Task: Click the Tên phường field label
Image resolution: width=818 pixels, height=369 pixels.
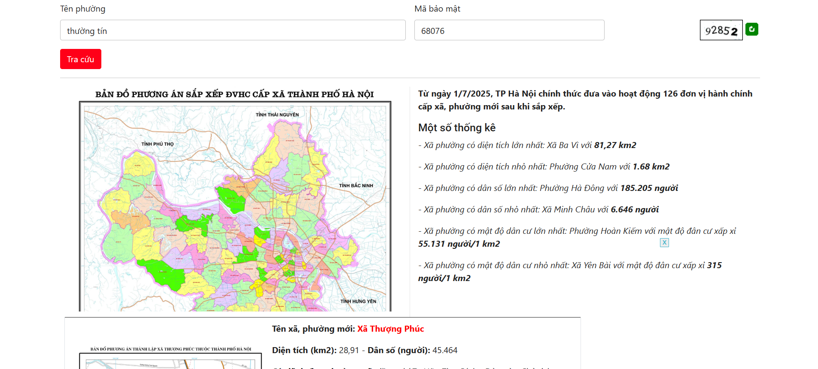Action: point(82,9)
